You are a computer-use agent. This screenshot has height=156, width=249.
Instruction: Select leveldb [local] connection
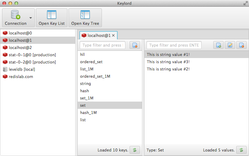point(38,69)
